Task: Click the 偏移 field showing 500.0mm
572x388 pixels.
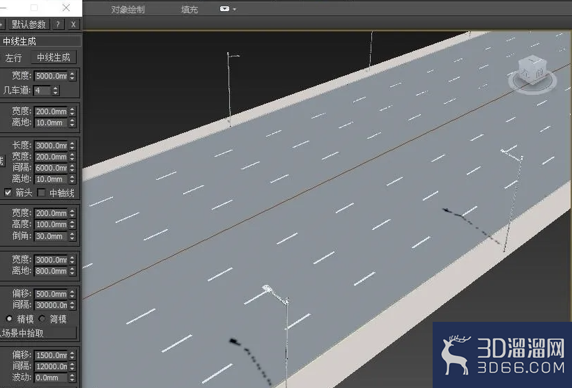Action: [x=52, y=294]
